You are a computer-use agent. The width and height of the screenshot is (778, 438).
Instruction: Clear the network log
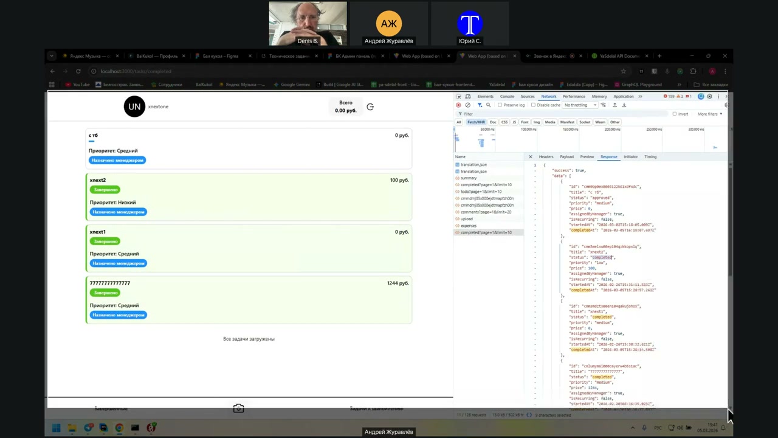click(467, 105)
